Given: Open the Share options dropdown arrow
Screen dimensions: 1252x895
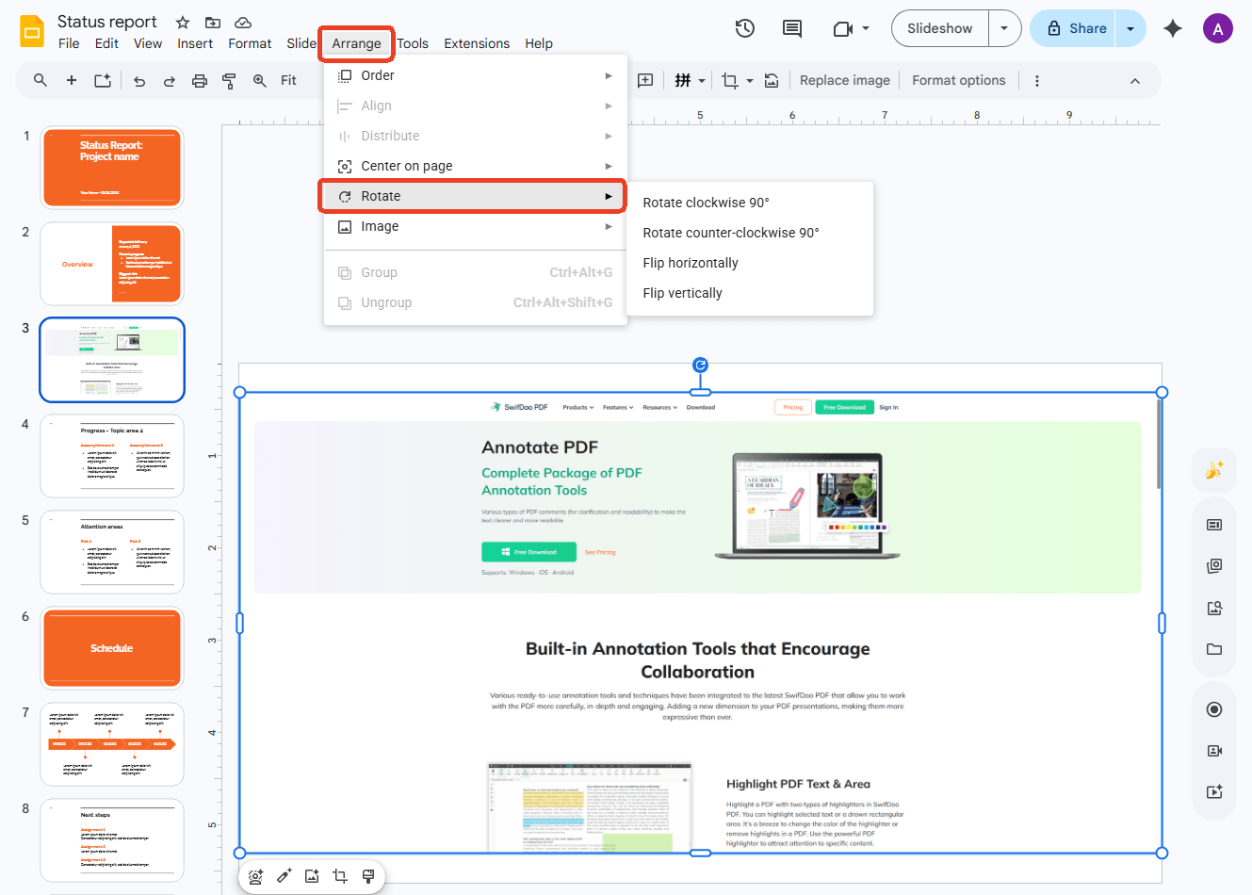Looking at the screenshot, I should [1130, 28].
